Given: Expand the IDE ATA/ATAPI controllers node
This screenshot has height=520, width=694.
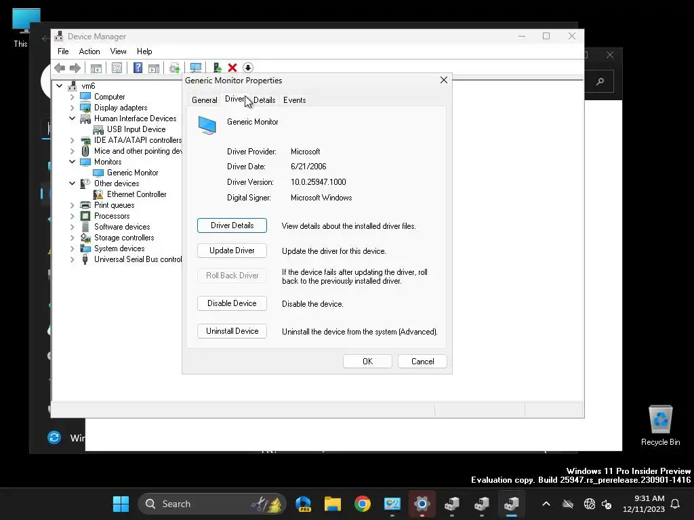Looking at the screenshot, I should 72,140.
